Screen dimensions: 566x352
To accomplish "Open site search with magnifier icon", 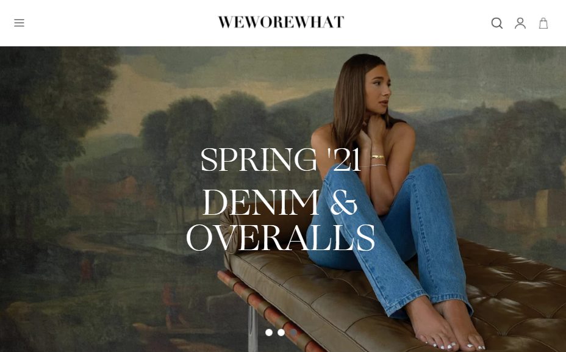I will pyautogui.click(x=496, y=23).
